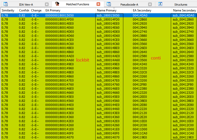
Task: Select primary name sub_180014BE0
Action: click(108, 48)
